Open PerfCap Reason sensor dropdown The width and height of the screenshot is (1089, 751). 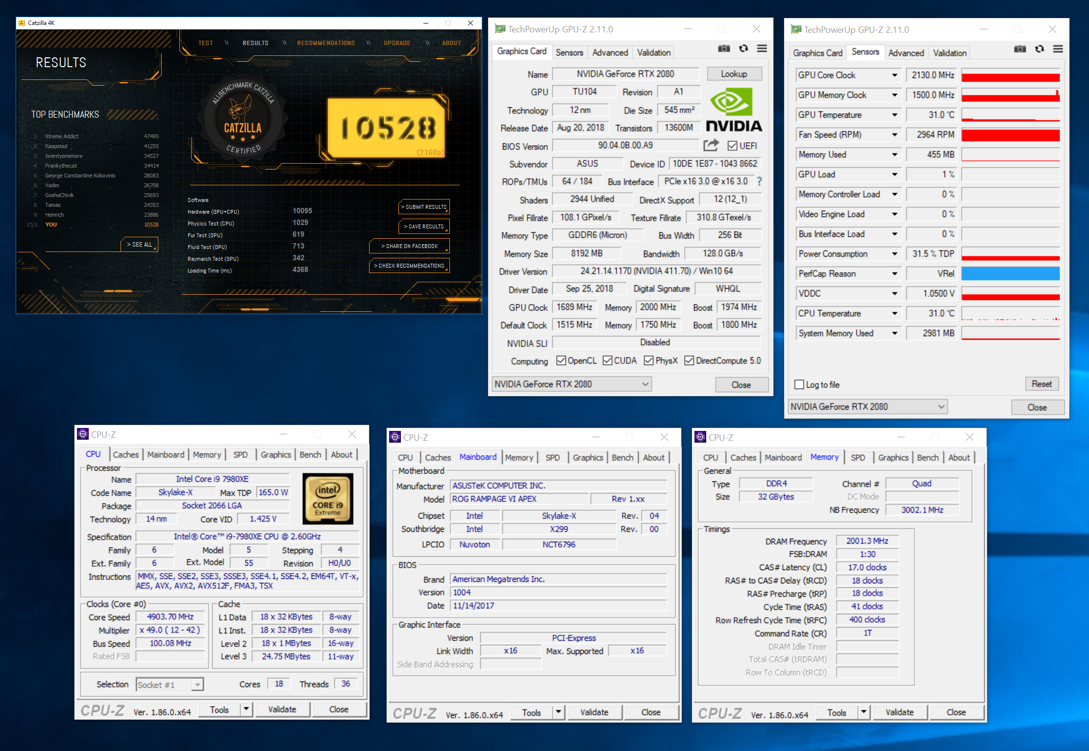coord(894,274)
